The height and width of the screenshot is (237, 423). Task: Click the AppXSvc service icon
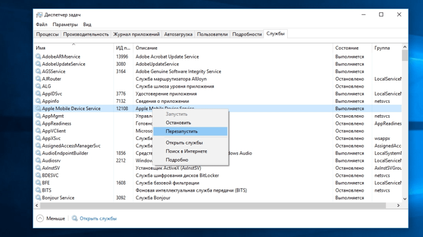tap(38, 138)
